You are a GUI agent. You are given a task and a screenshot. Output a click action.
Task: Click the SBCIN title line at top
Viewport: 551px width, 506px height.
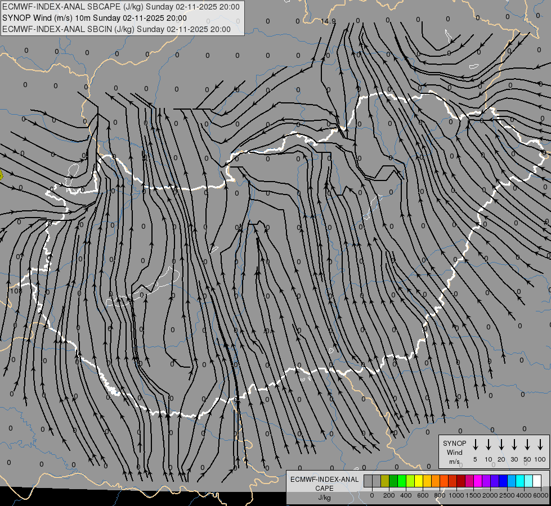[117, 29]
